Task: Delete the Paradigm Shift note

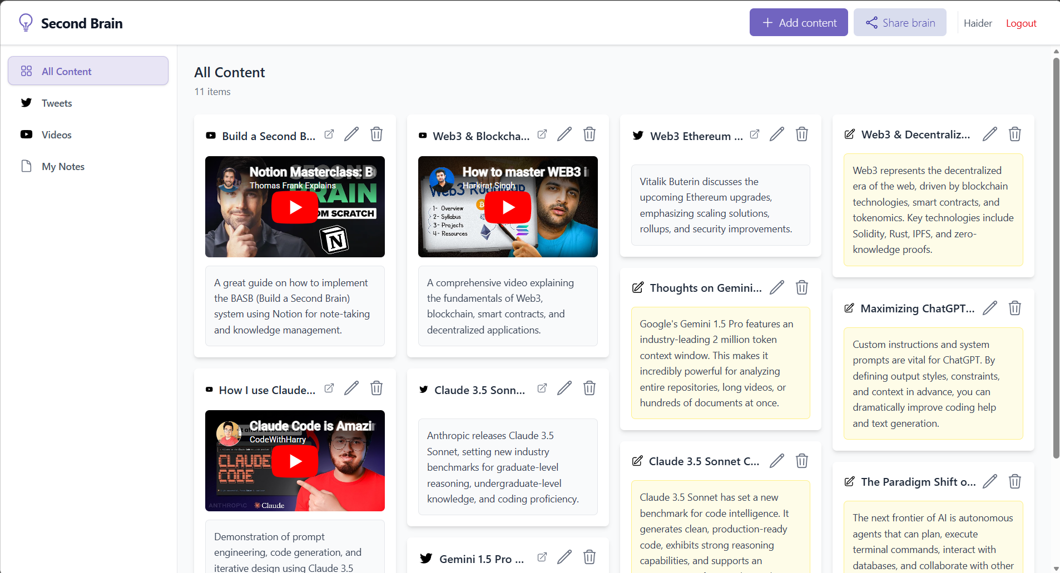Action: (x=1015, y=481)
